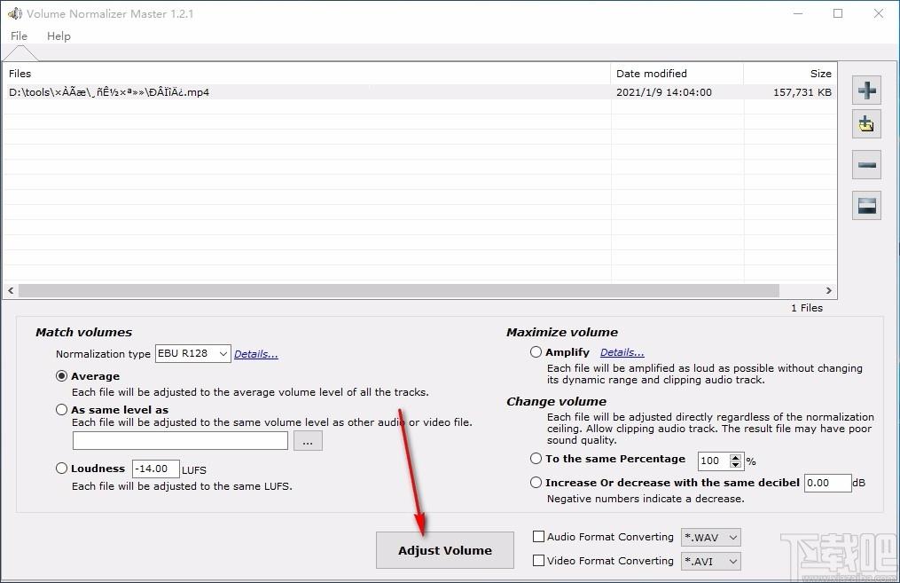Click the decibel value input field

point(827,483)
